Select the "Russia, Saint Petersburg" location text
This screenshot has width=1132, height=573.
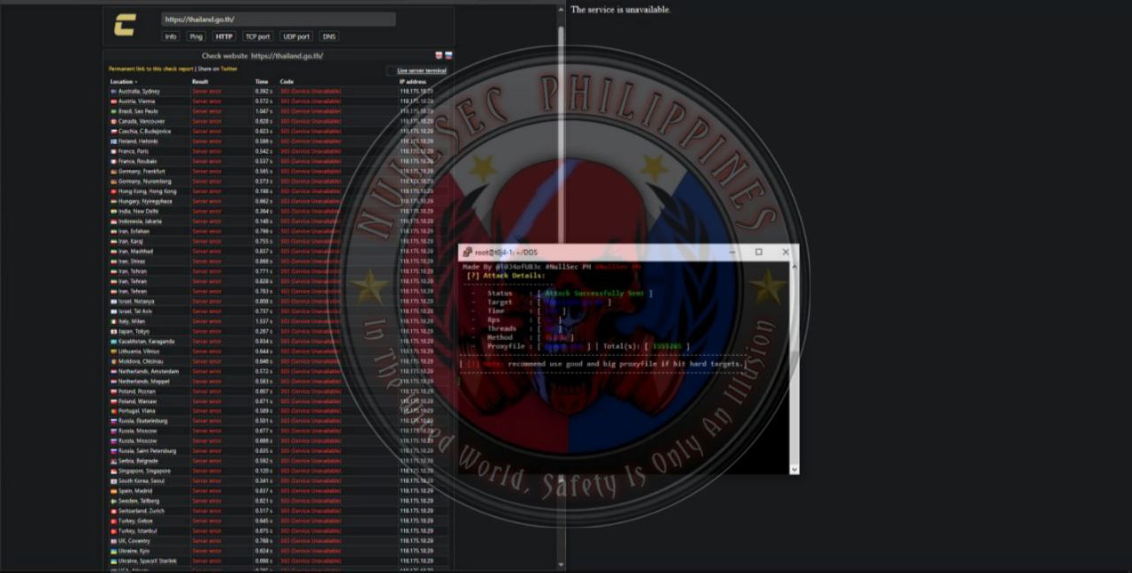147,451
